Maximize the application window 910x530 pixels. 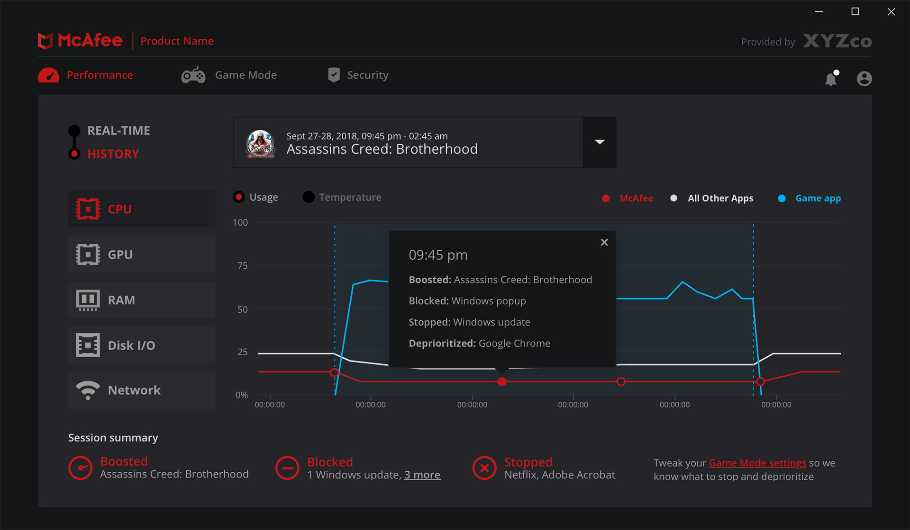pyautogui.click(x=855, y=11)
